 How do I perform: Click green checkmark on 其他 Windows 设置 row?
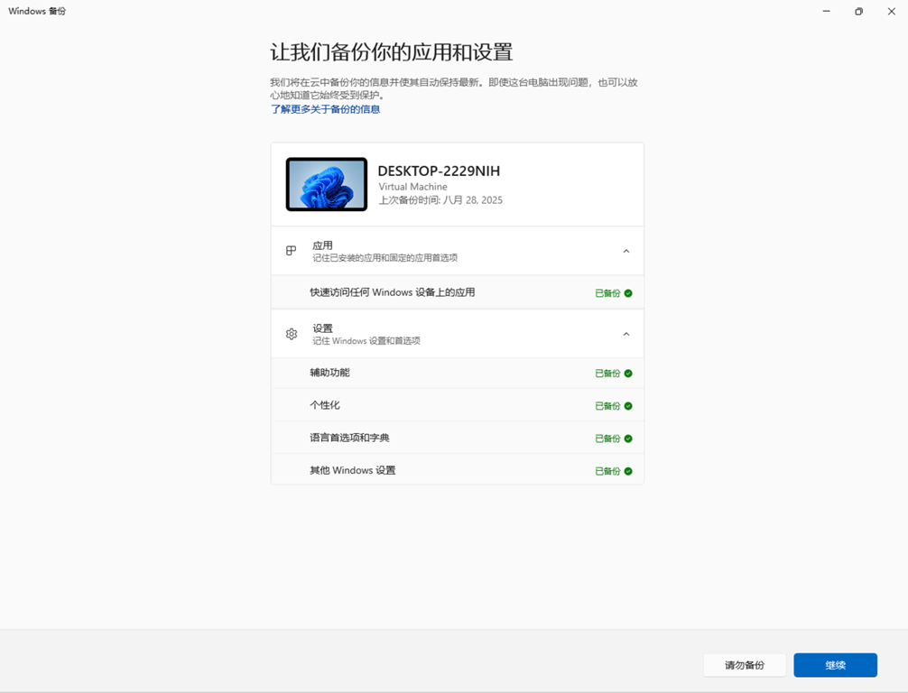[628, 471]
